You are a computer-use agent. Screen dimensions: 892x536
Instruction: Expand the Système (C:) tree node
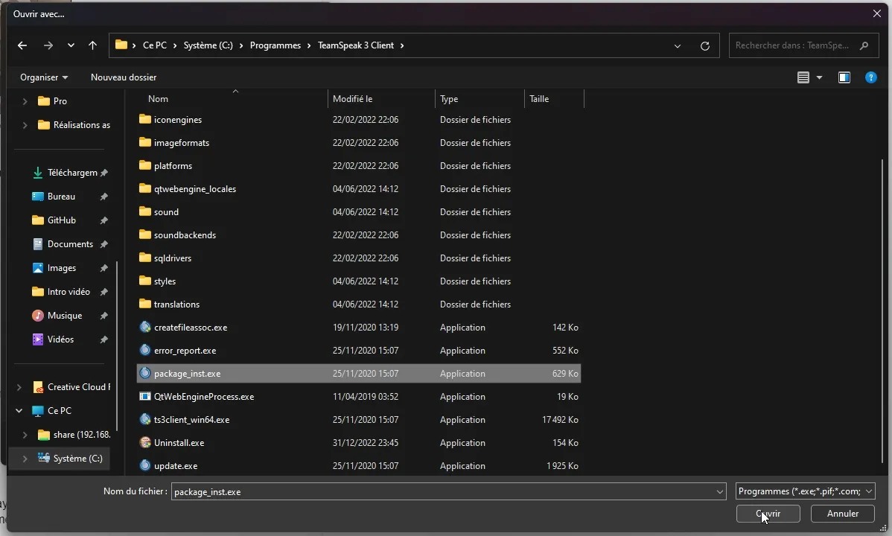(x=25, y=459)
